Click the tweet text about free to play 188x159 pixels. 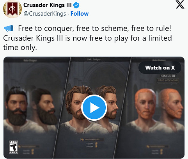(x=87, y=38)
